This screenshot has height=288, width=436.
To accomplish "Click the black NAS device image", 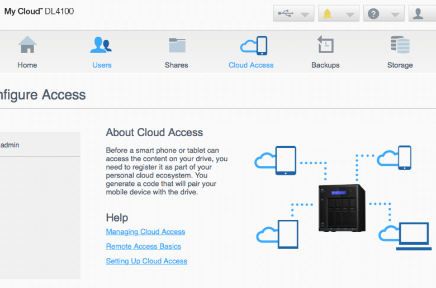I will (342, 208).
